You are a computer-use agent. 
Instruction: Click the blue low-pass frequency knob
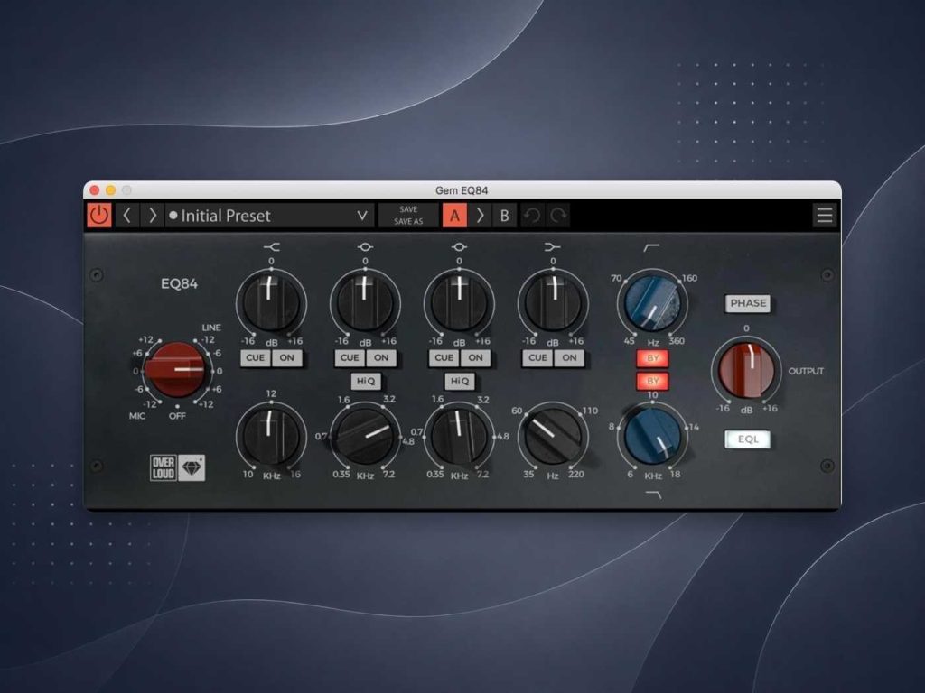pos(652,436)
